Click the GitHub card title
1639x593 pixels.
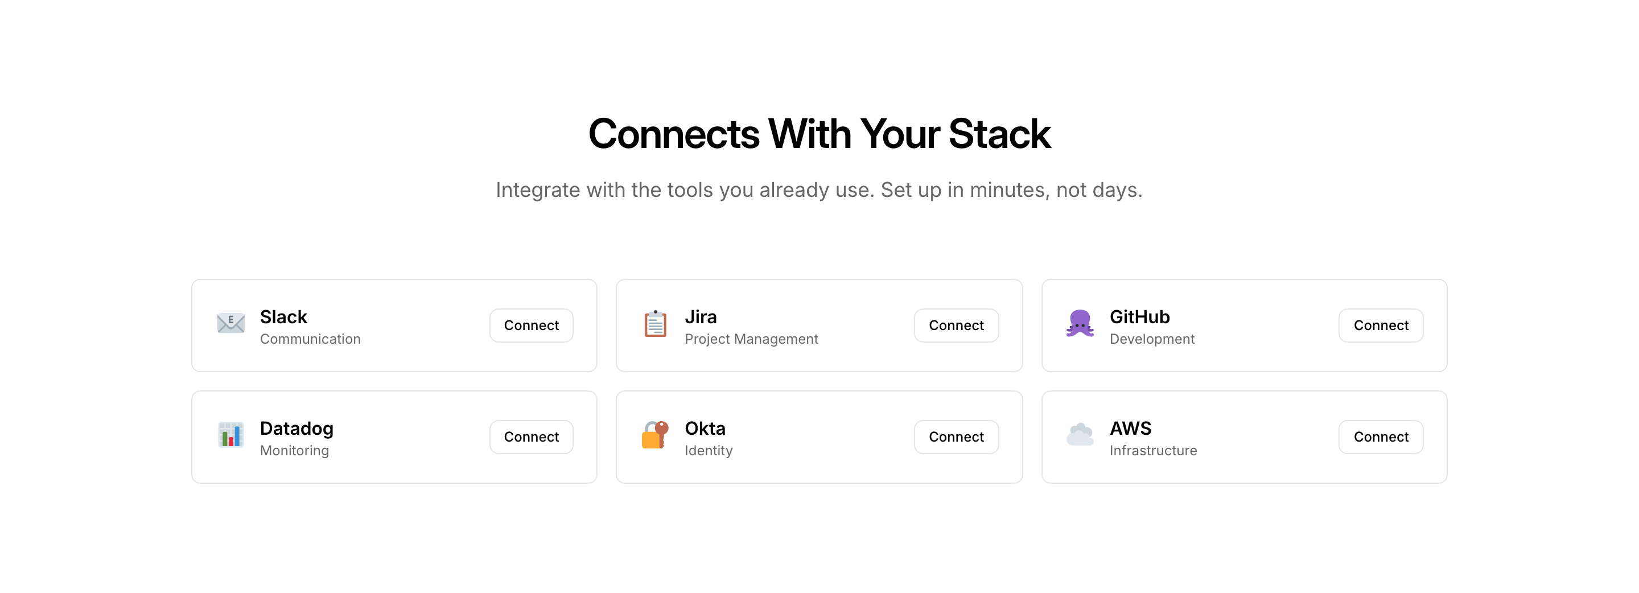click(x=1139, y=317)
